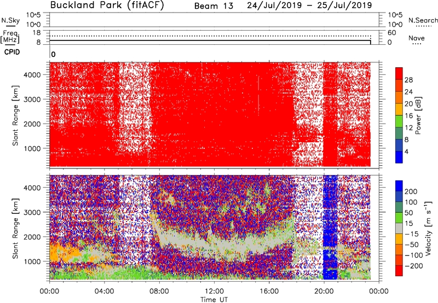Click the '10^5' tick beside N.Sky
The height and width of the screenshot is (303, 438).
click(x=33, y=15)
